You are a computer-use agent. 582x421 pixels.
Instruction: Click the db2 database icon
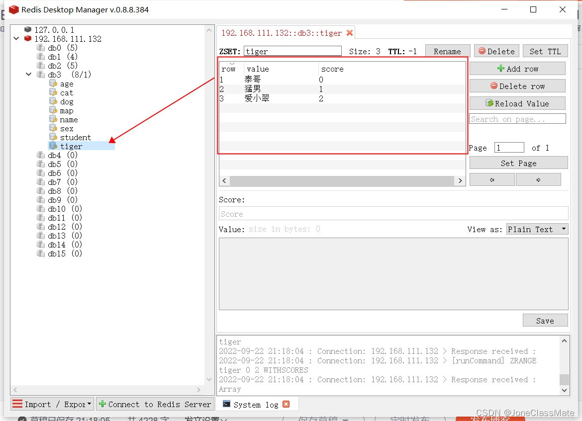pyautogui.click(x=41, y=65)
